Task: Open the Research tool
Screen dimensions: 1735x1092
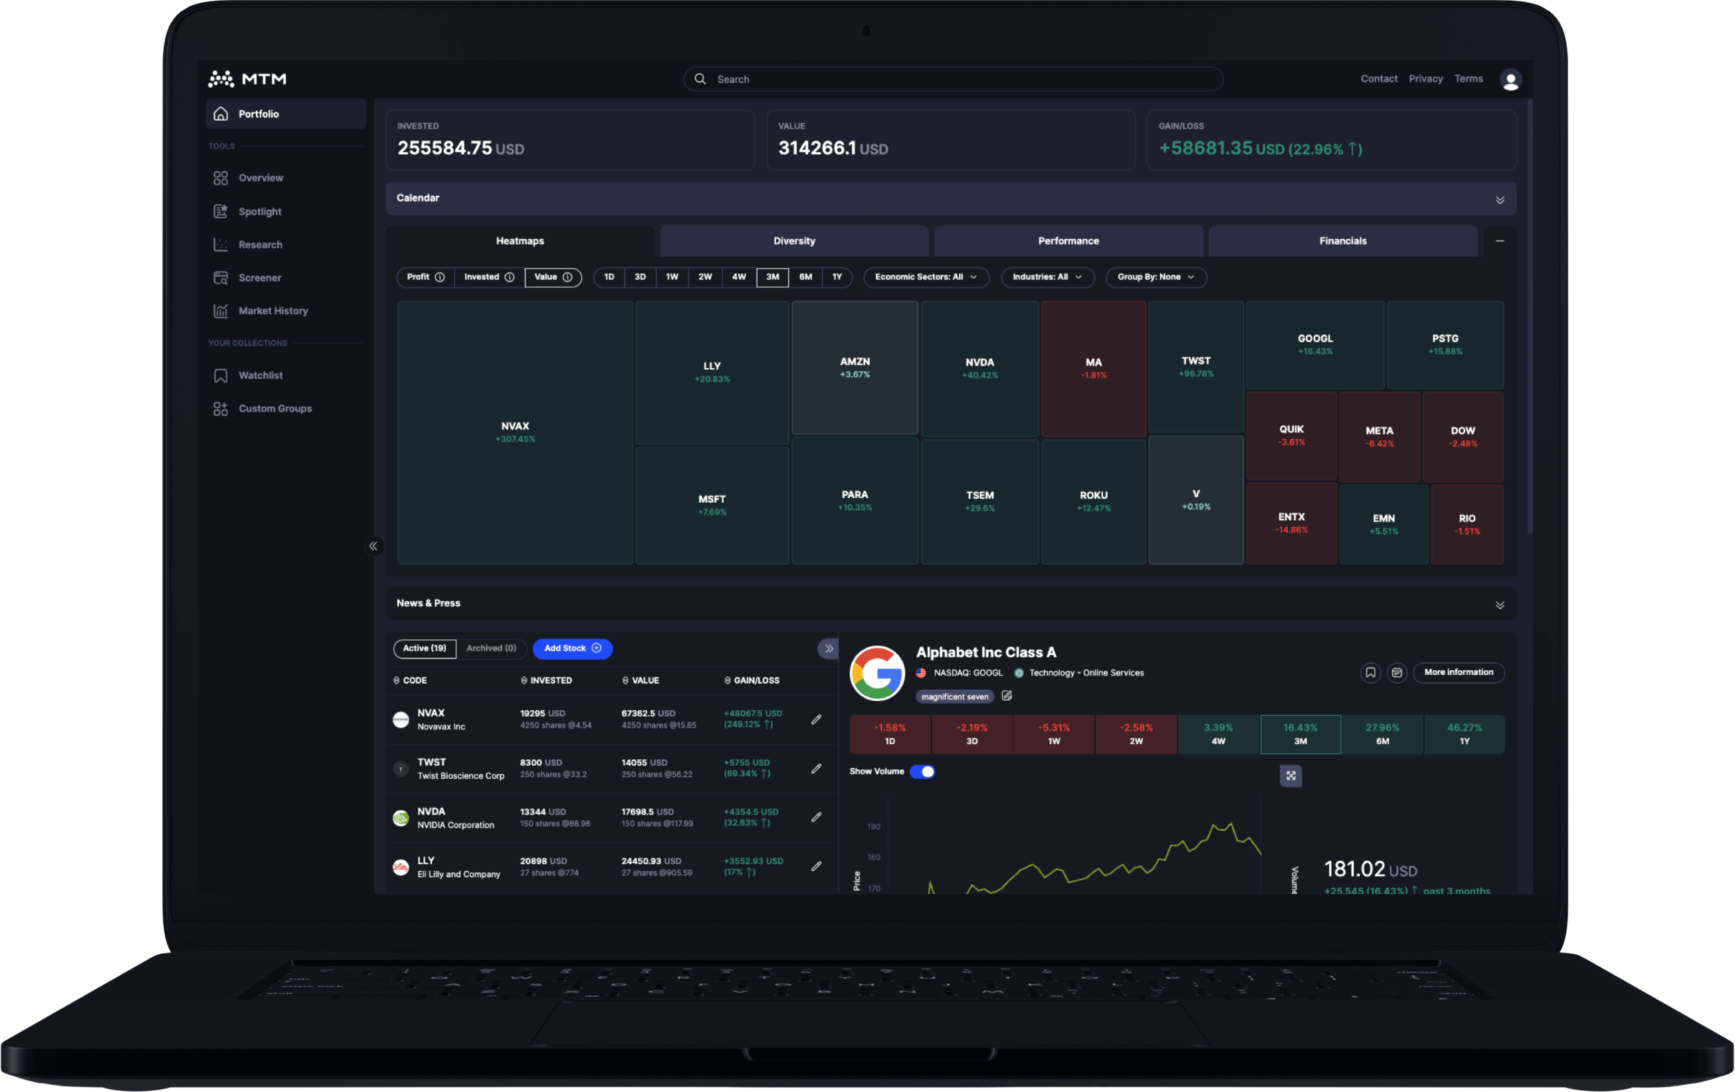Action: point(248,245)
